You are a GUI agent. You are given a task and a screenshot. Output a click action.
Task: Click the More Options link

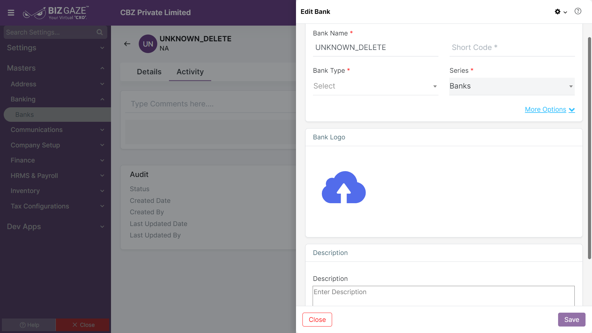[550, 109]
